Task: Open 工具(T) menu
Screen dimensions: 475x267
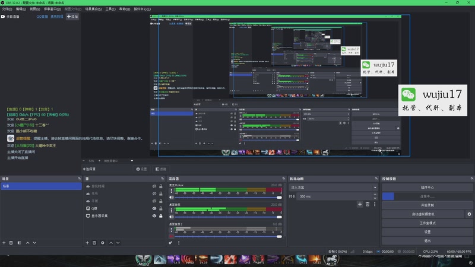Action: tap(110, 9)
